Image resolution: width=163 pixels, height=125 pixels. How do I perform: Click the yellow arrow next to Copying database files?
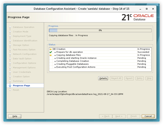[x=51, y=55]
